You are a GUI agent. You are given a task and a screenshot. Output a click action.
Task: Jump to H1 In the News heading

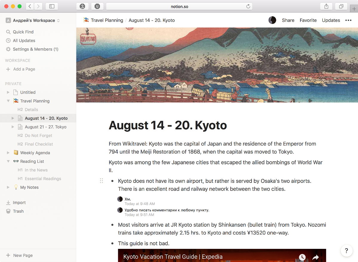[33, 170]
